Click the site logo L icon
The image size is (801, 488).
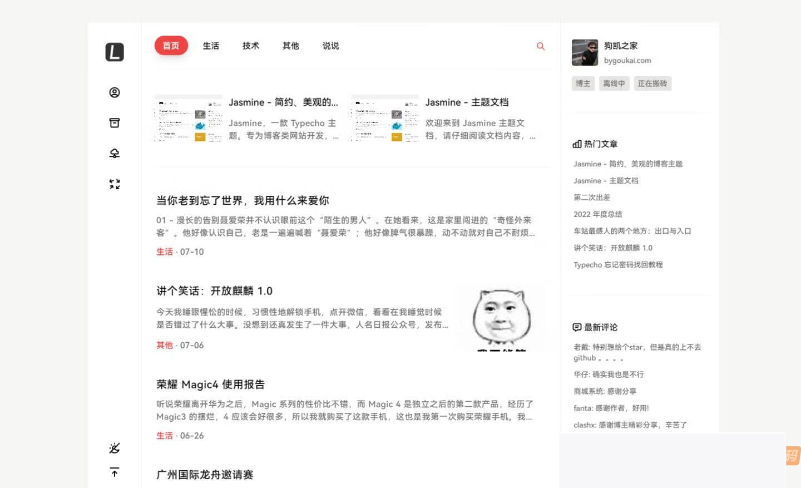pyautogui.click(x=114, y=52)
